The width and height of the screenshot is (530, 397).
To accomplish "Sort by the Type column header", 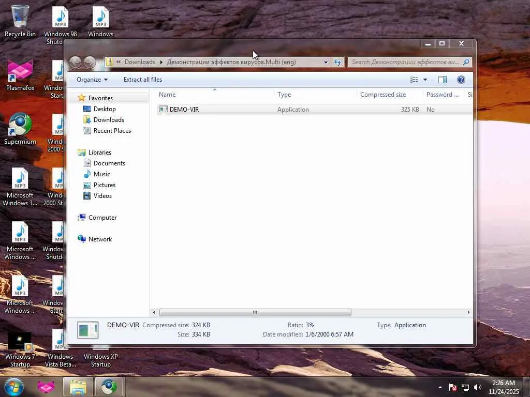I will (x=315, y=95).
